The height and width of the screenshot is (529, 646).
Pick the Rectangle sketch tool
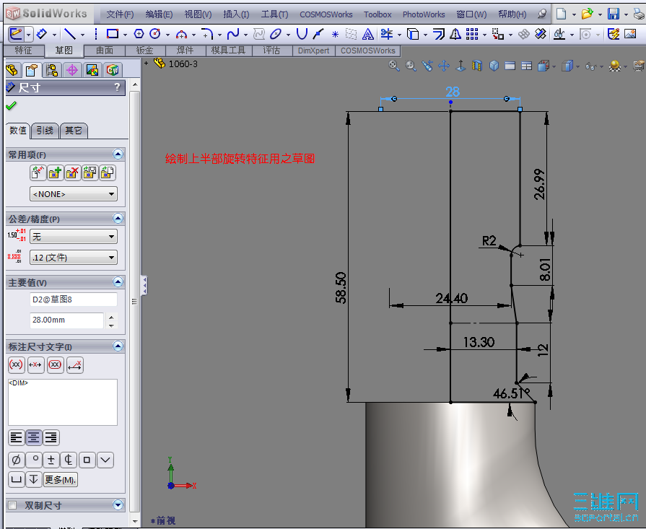point(113,34)
